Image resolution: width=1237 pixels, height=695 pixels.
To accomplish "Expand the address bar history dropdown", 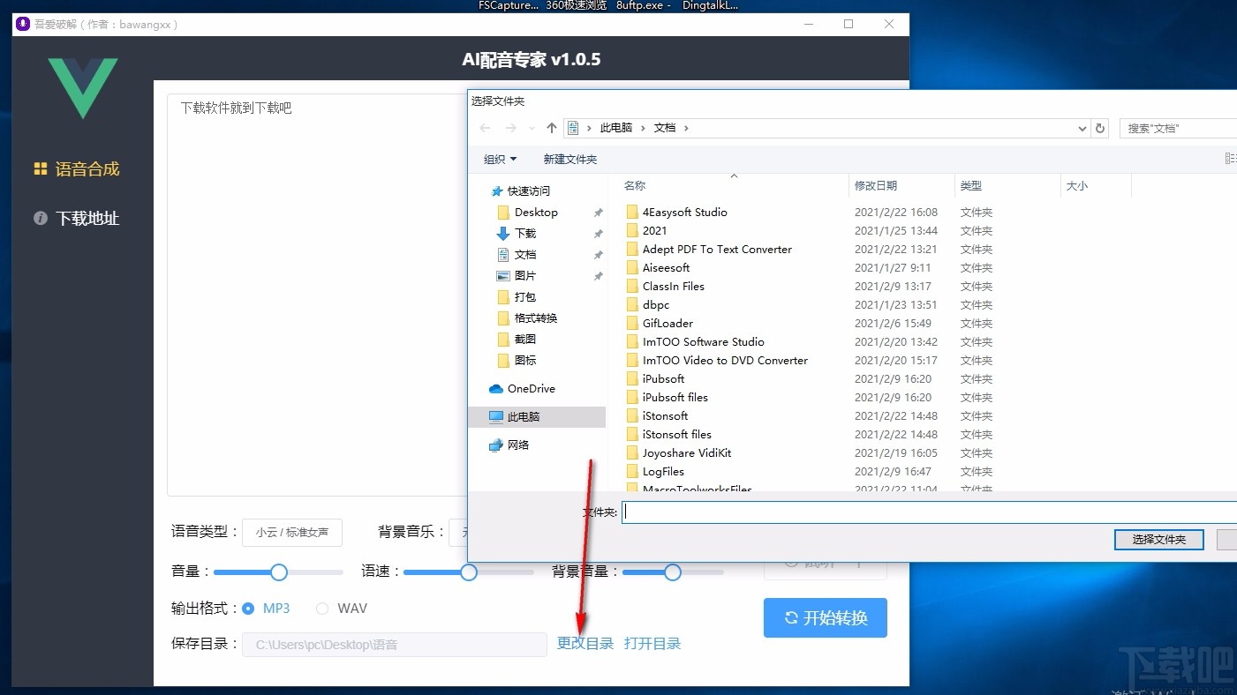I will tap(1082, 129).
